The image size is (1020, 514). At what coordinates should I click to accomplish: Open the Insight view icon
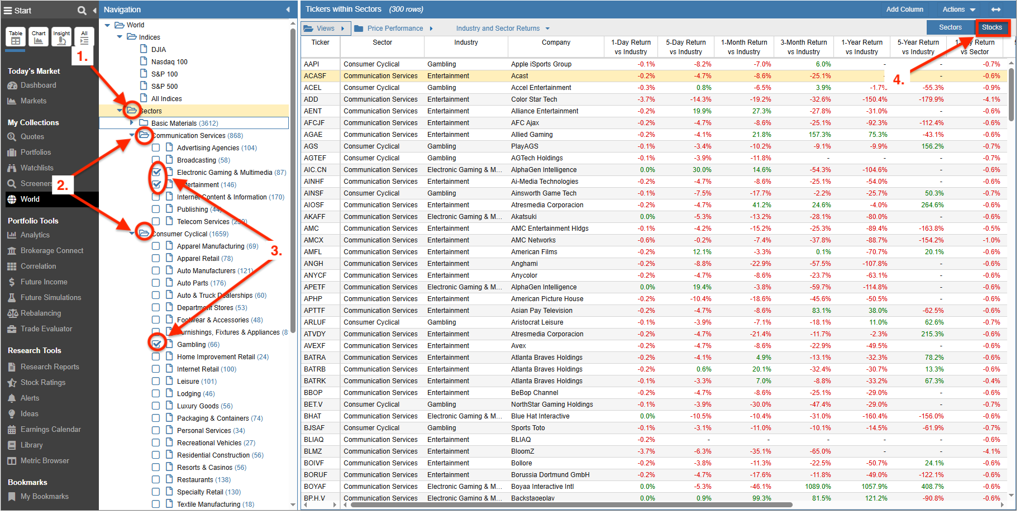coord(61,37)
